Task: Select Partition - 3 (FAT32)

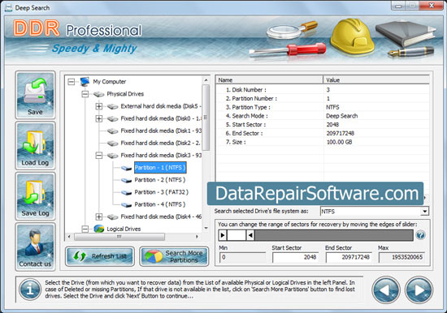Action: (x=162, y=192)
